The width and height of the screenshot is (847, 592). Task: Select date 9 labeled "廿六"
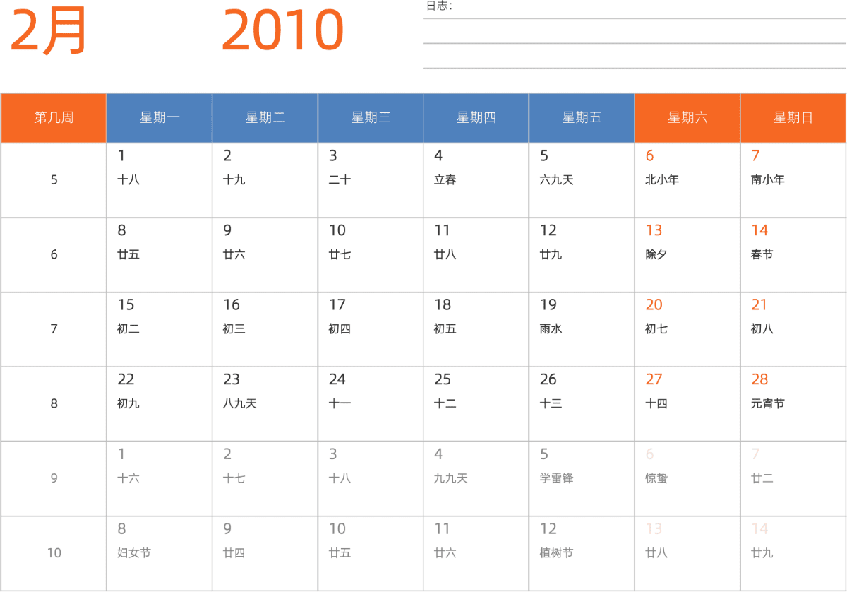265,255
